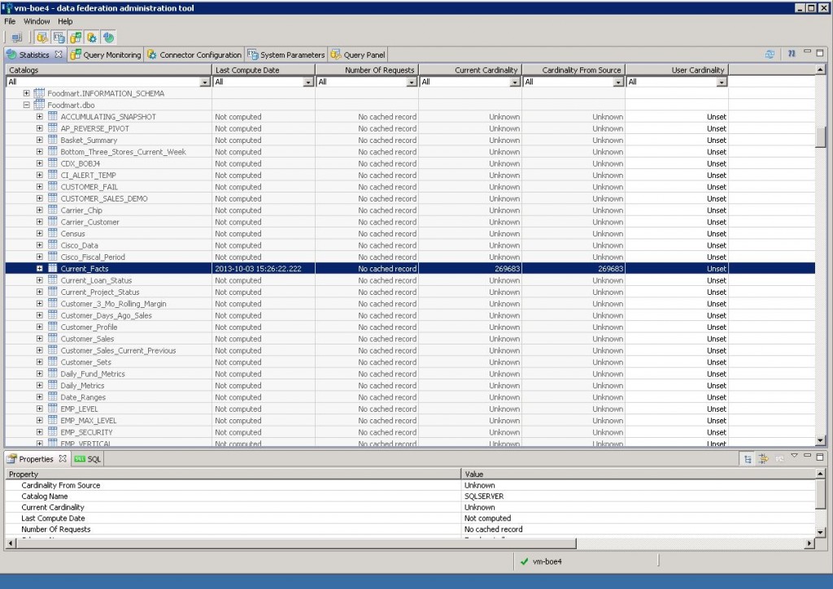Click the Current_Facts table icon
This screenshot has width=833, height=589.
53,268
